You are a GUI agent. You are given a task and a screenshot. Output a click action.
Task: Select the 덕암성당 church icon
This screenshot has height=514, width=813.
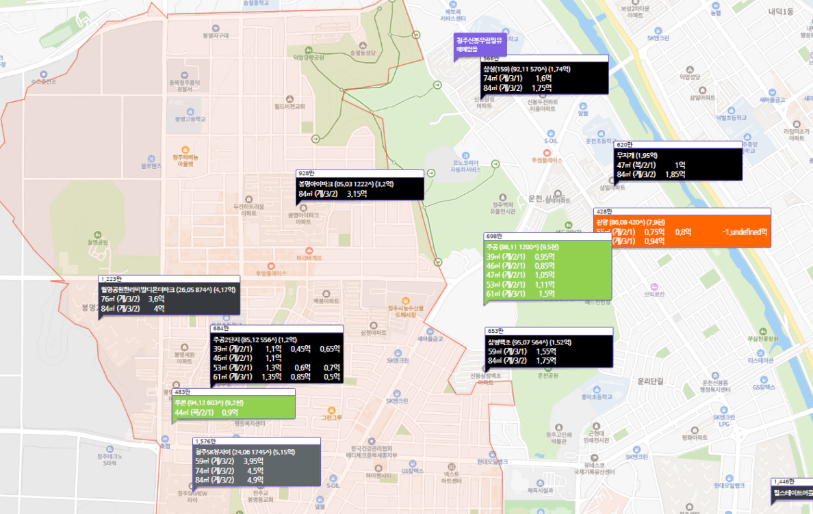pyautogui.click(x=689, y=70)
